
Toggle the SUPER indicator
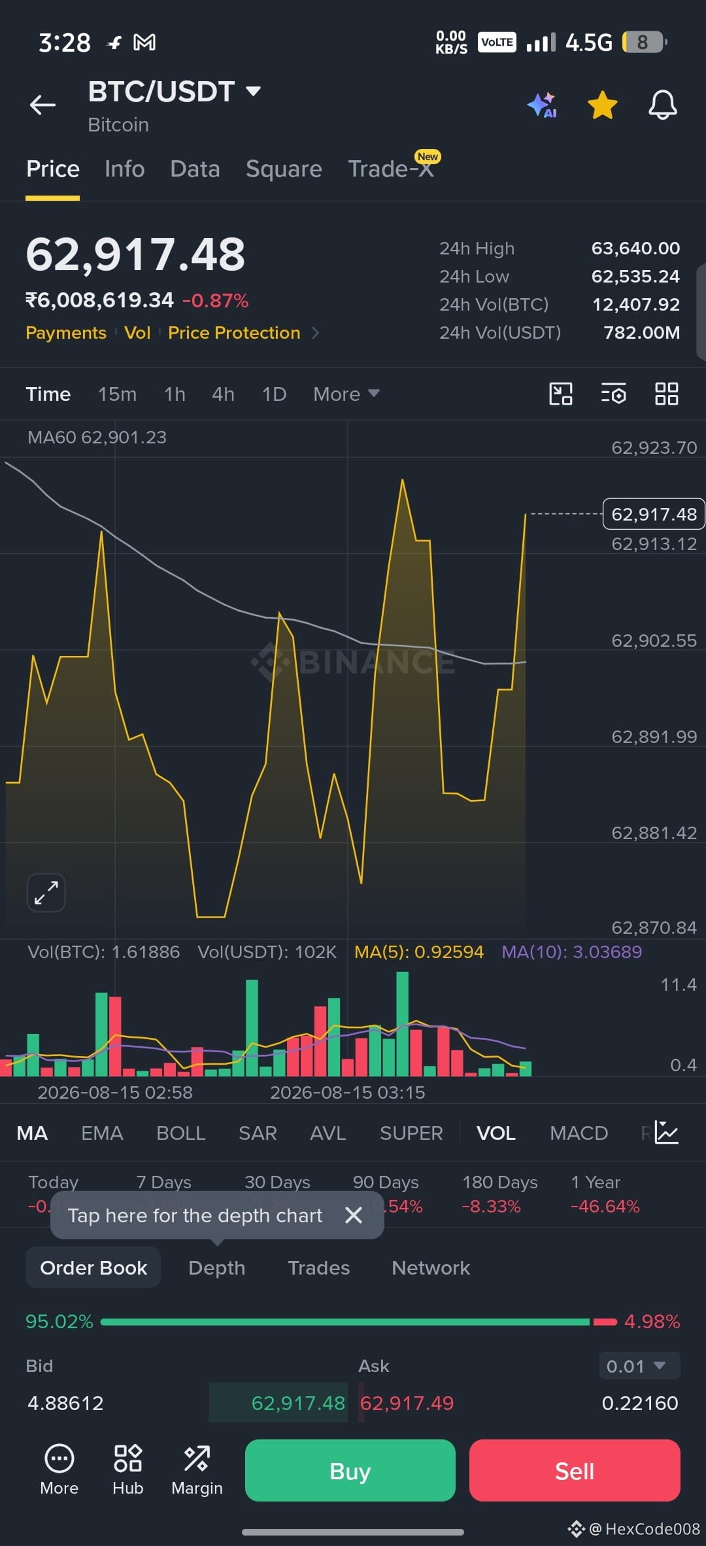pos(411,1133)
